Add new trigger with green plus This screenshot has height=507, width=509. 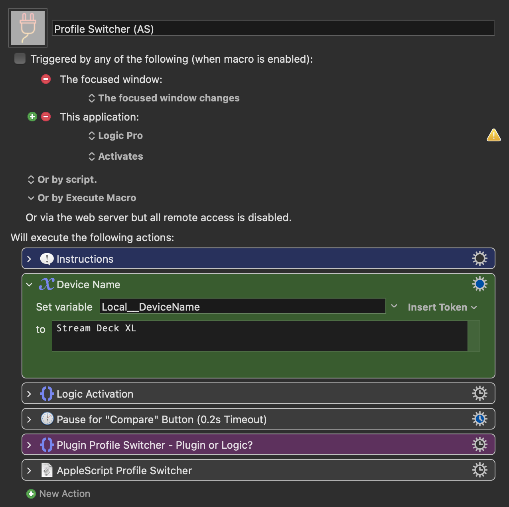[32, 117]
